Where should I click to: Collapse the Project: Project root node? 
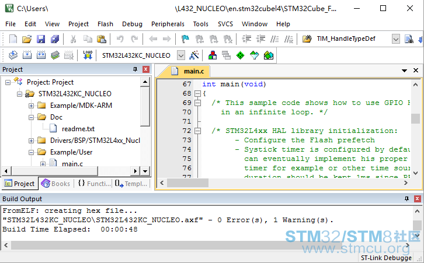pos(8,82)
